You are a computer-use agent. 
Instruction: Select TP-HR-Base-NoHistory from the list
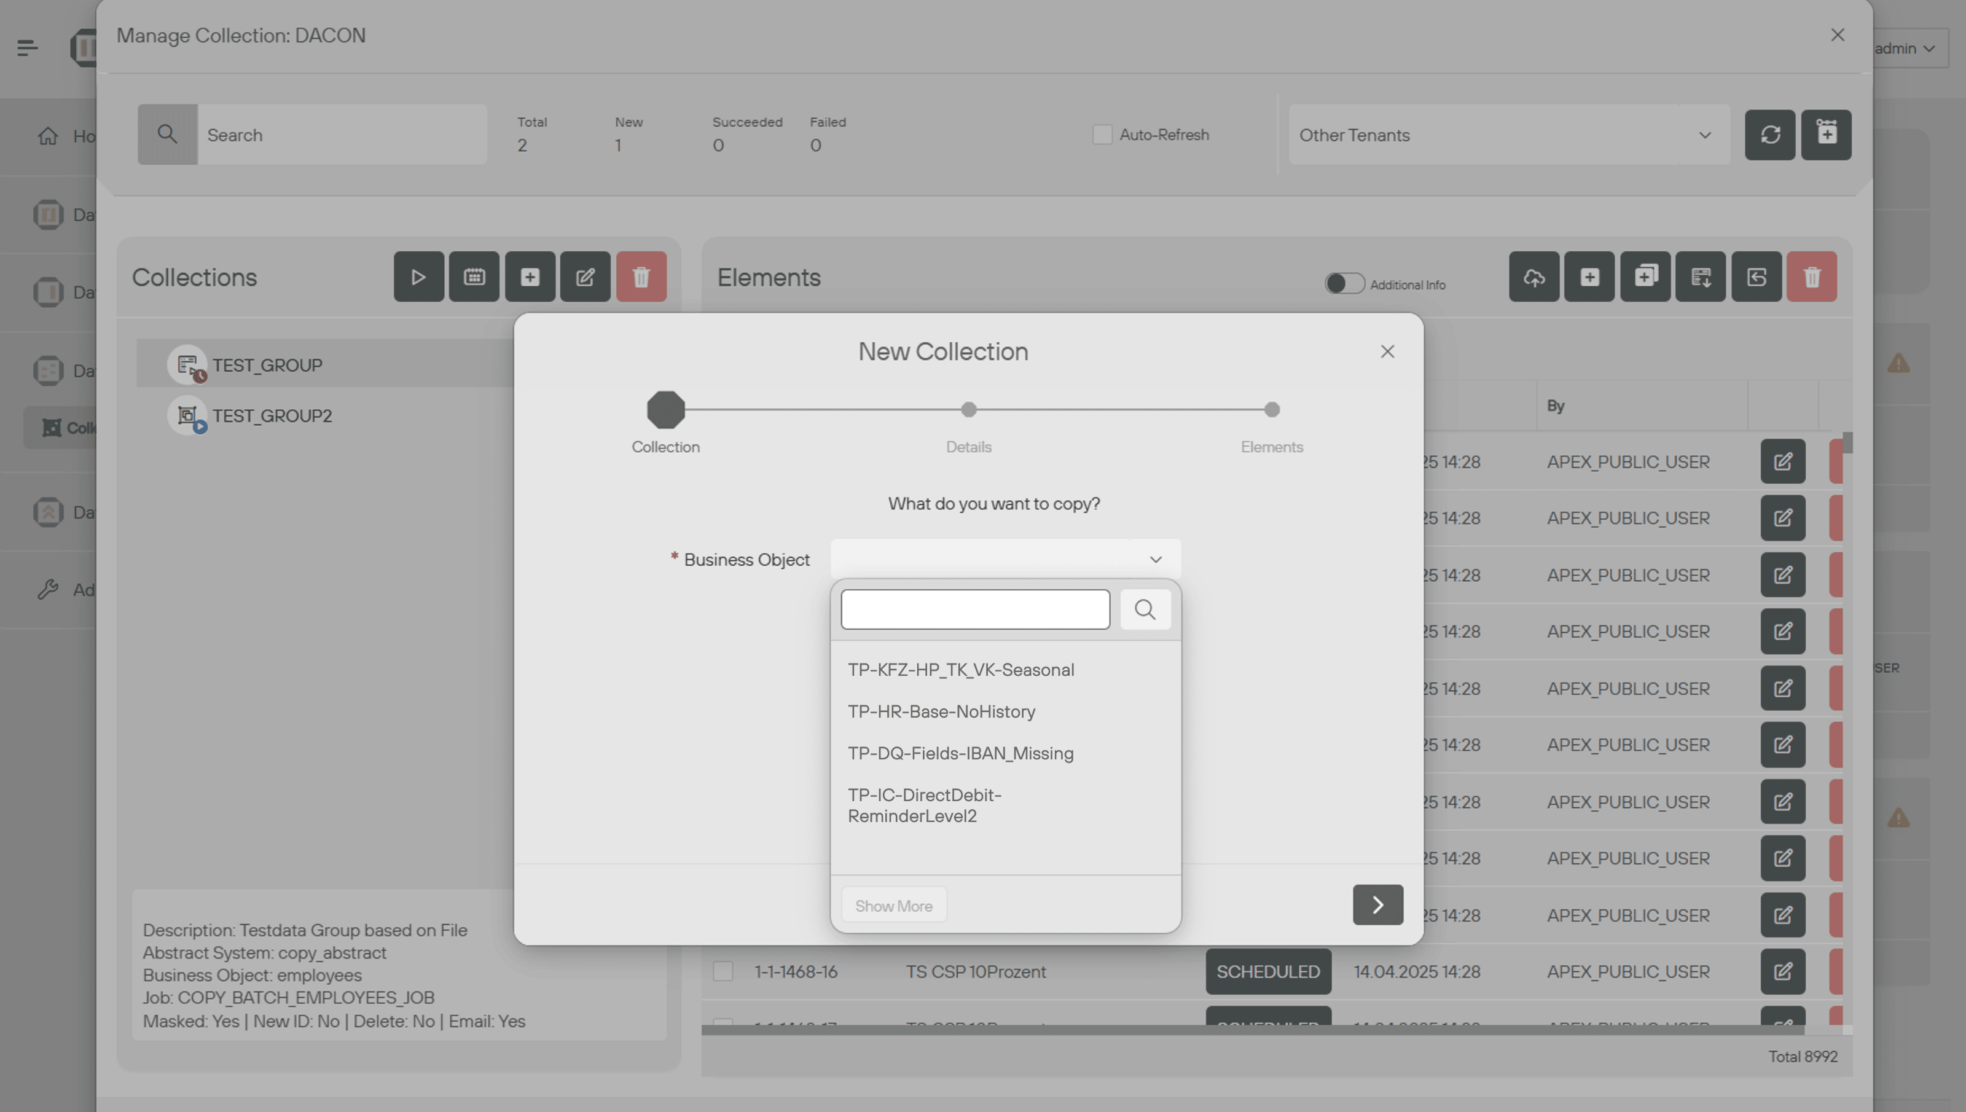click(x=941, y=712)
